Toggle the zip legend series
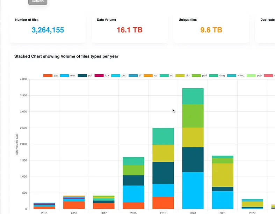 [x=182, y=75]
